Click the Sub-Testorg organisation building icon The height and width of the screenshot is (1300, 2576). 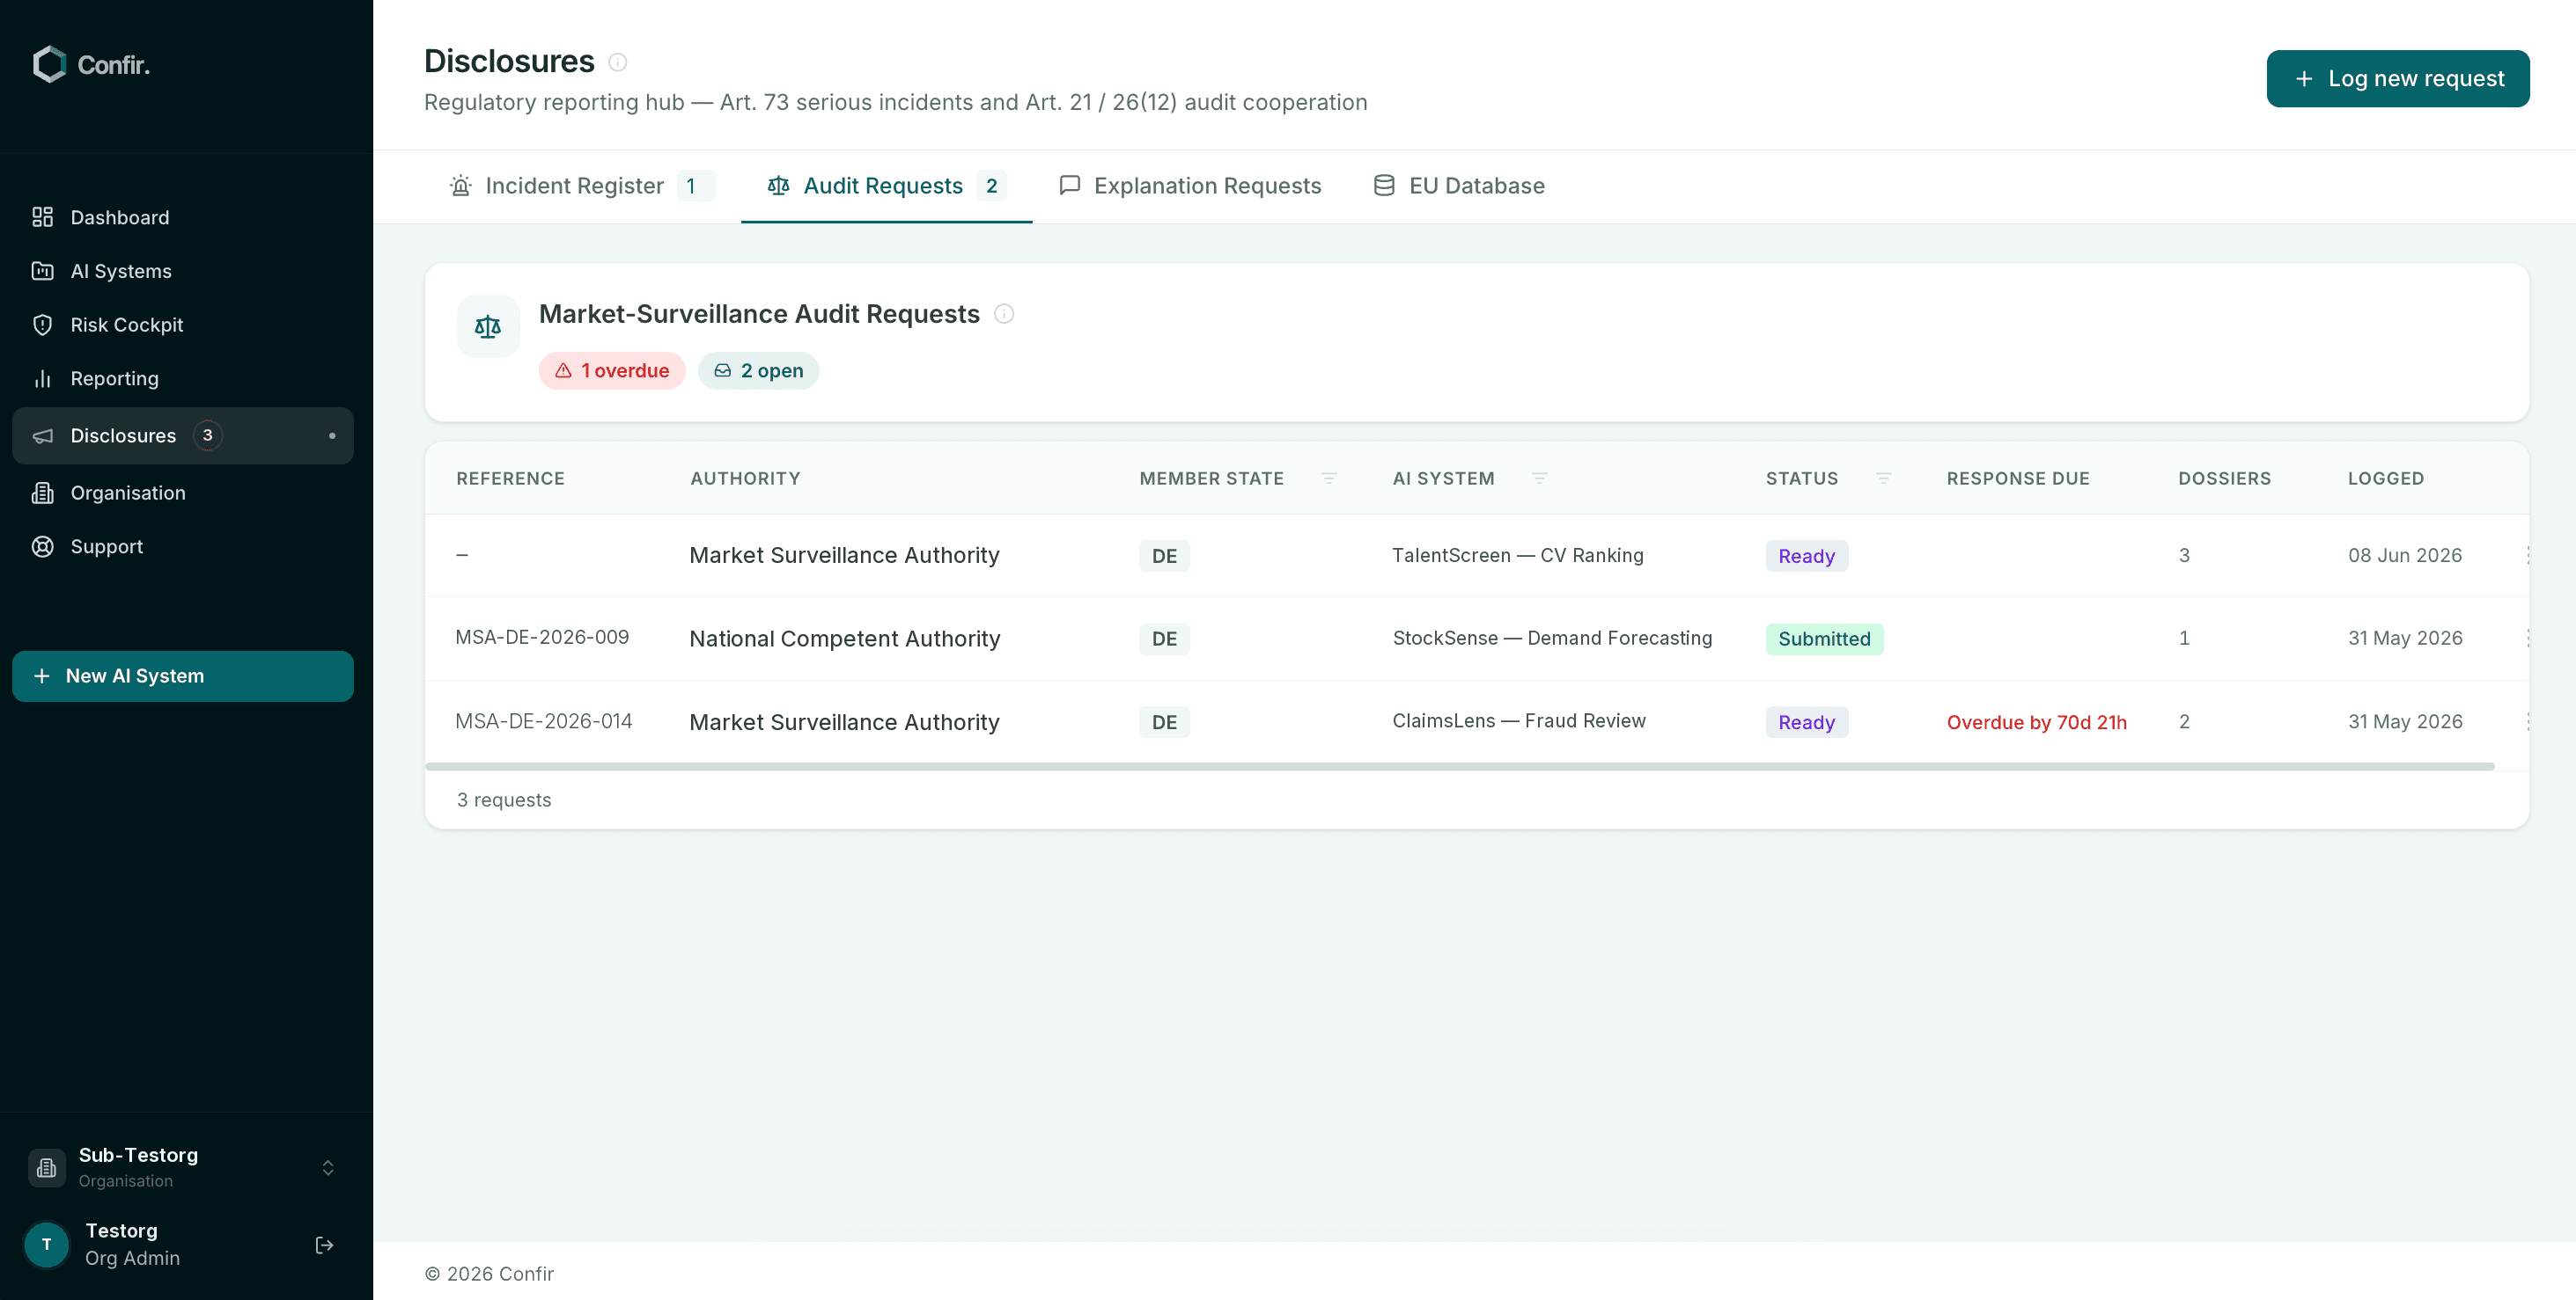pos(46,1167)
